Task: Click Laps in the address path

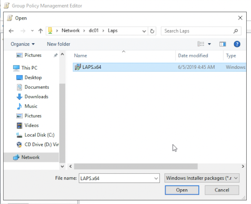Action: click(x=113, y=30)
